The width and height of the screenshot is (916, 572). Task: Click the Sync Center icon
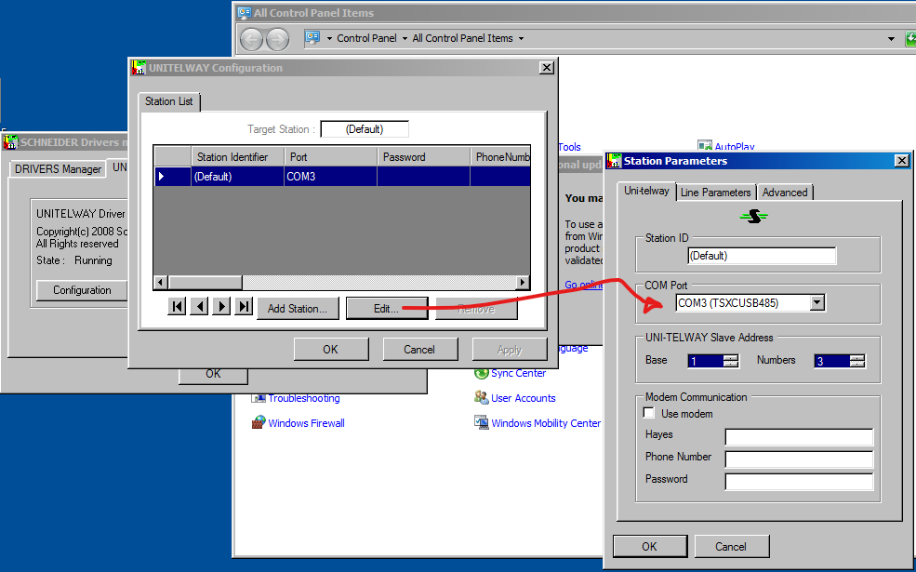[481, 373]
